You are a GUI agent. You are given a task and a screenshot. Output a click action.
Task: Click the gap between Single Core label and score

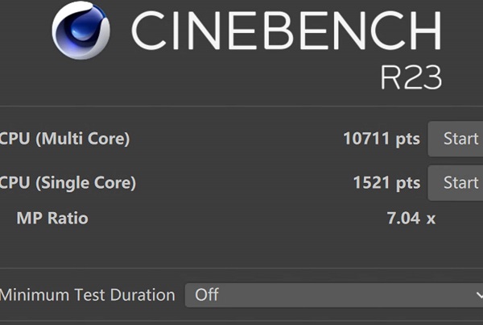[x=242, y=182]
